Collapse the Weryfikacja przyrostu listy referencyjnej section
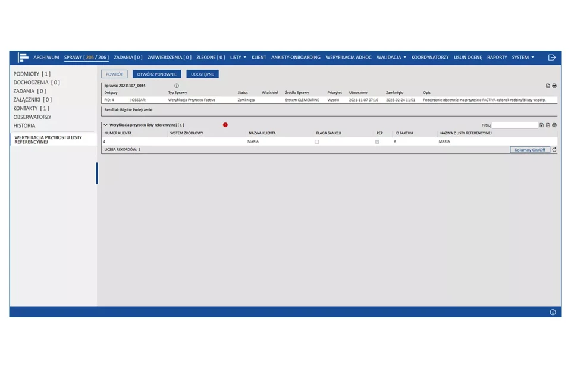The width and height of the screenshot is (571, 368). (106, 125)
